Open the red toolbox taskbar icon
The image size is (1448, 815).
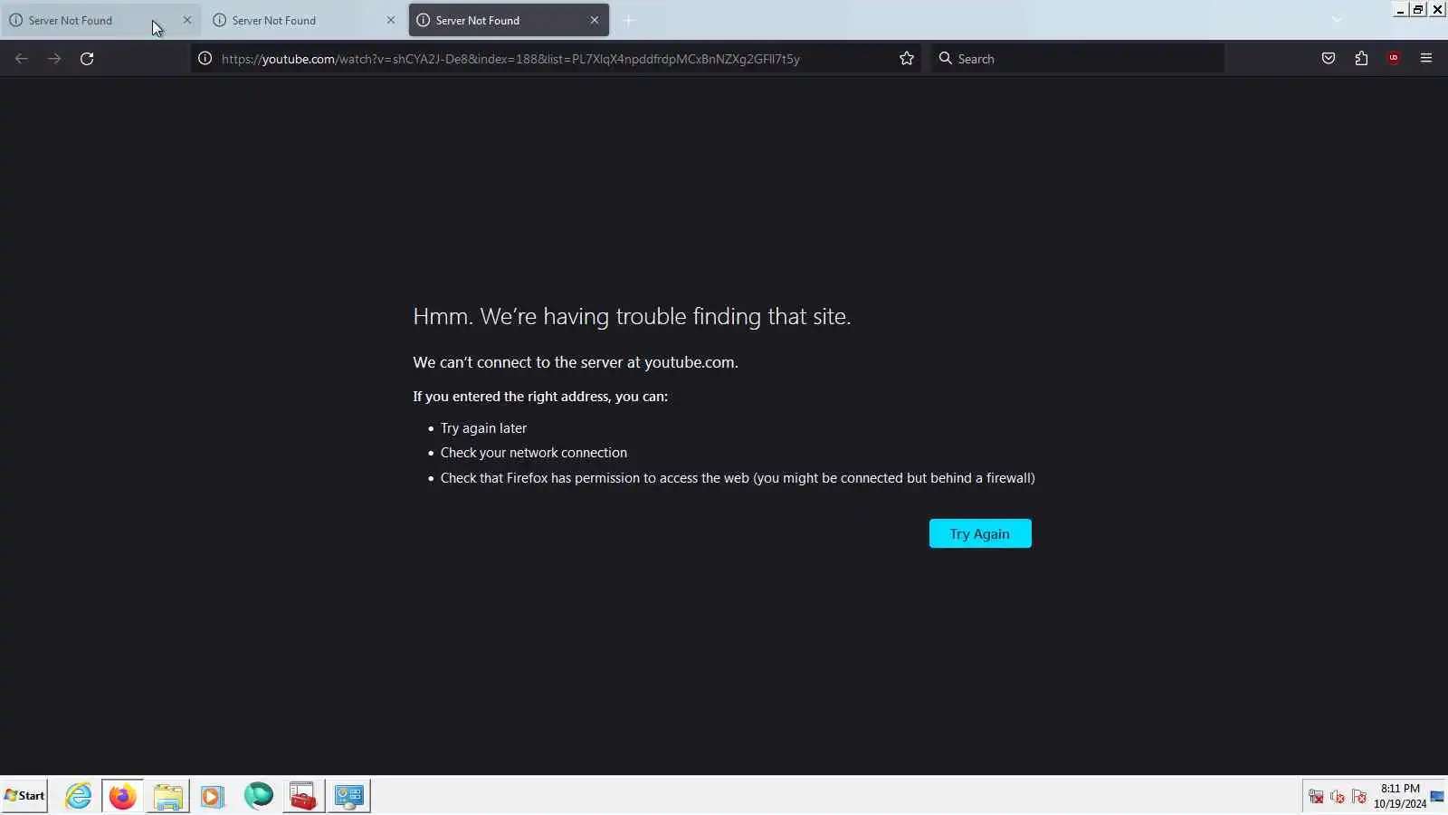point(303,796)
